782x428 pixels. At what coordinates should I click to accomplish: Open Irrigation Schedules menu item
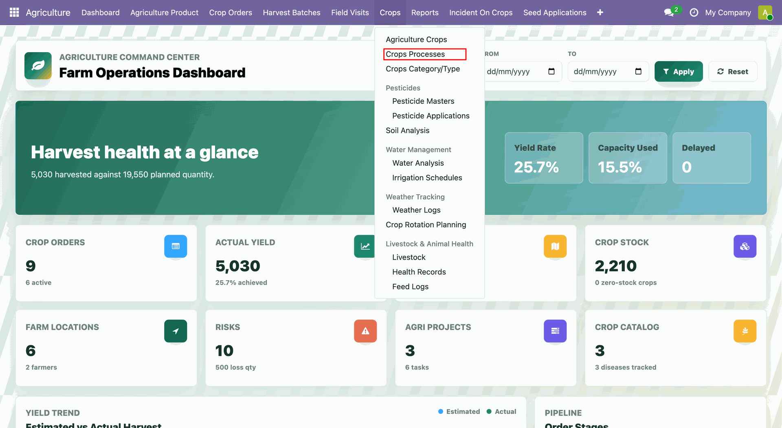pos(427,178)
